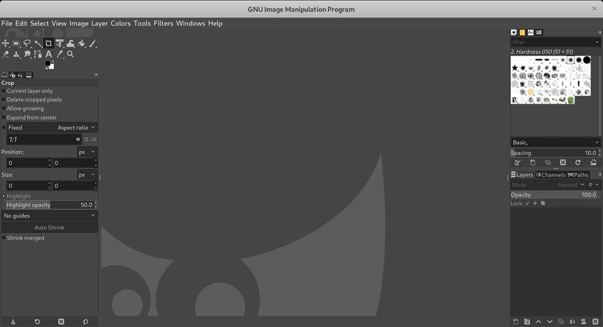
Task: Click Reset to default values icon
Action: pos(86,322)
